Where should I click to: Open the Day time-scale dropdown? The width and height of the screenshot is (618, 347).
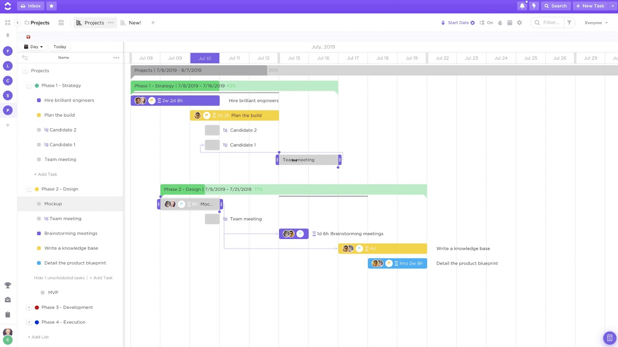coord(33,46)
